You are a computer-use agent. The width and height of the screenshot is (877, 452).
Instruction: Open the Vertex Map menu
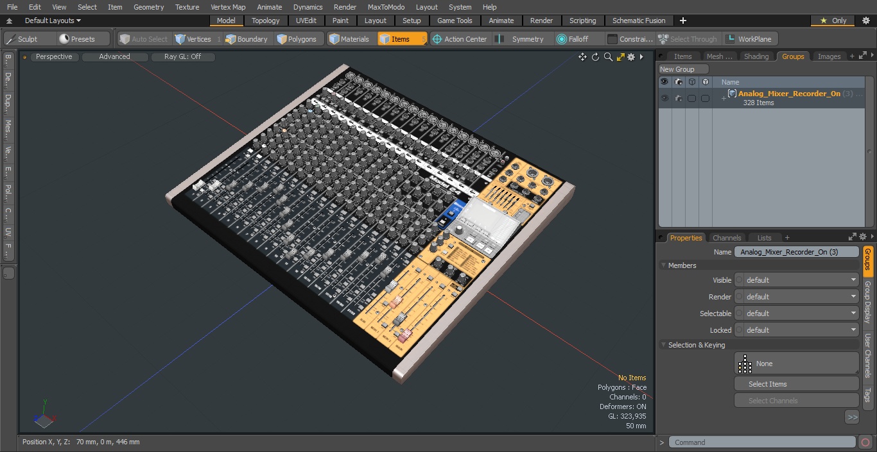tap(228, 7)
